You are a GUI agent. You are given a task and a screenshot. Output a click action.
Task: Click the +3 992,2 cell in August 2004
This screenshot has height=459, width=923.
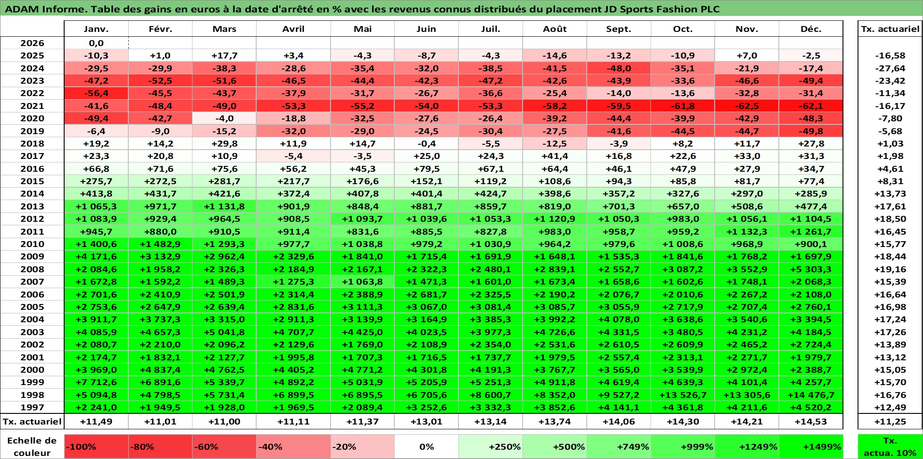point(555,319)
